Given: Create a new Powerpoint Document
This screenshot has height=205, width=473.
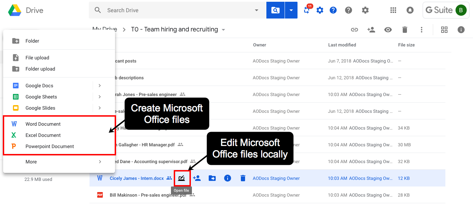Looking at the screenshot, I should pos(59,146).
